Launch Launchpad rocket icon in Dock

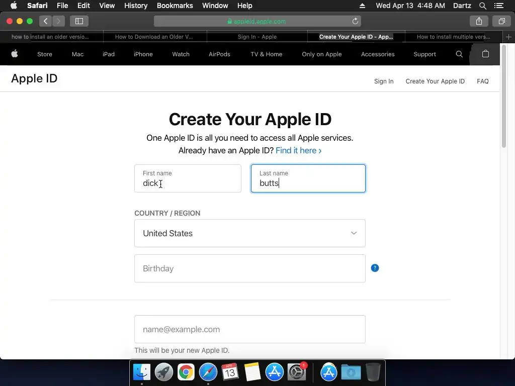pyautogui.click(x=163, y=372)
